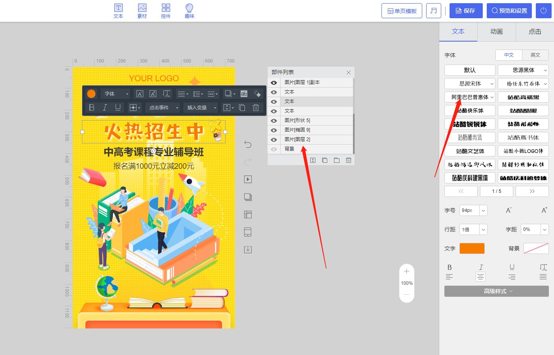Click the power/exit button at top right
Image resolution: width=554 pixels, height=355 pixels.
pyautogui.click(x=543, y=11)
